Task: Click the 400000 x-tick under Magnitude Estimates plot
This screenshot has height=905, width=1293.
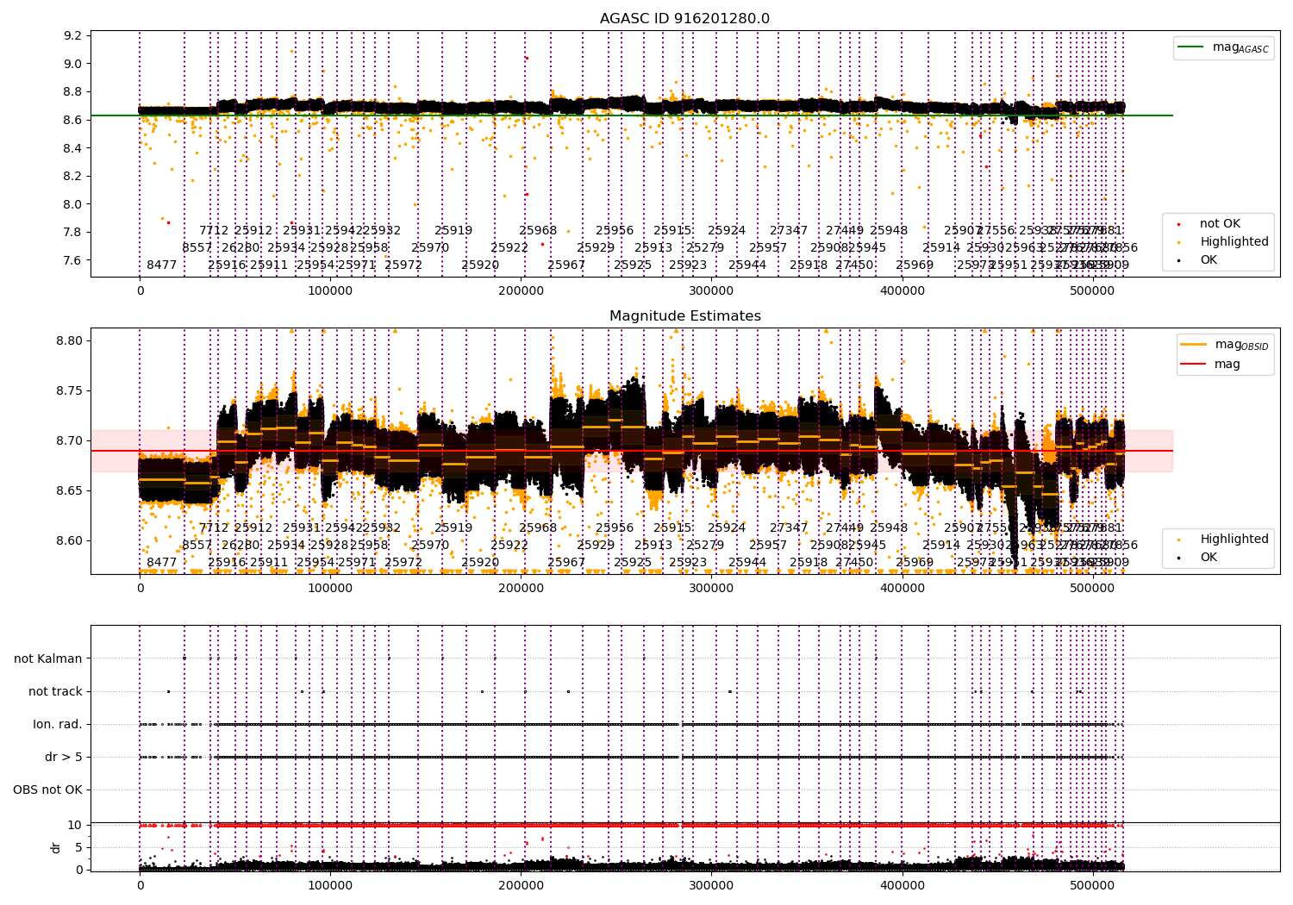Action: point(902,589)
